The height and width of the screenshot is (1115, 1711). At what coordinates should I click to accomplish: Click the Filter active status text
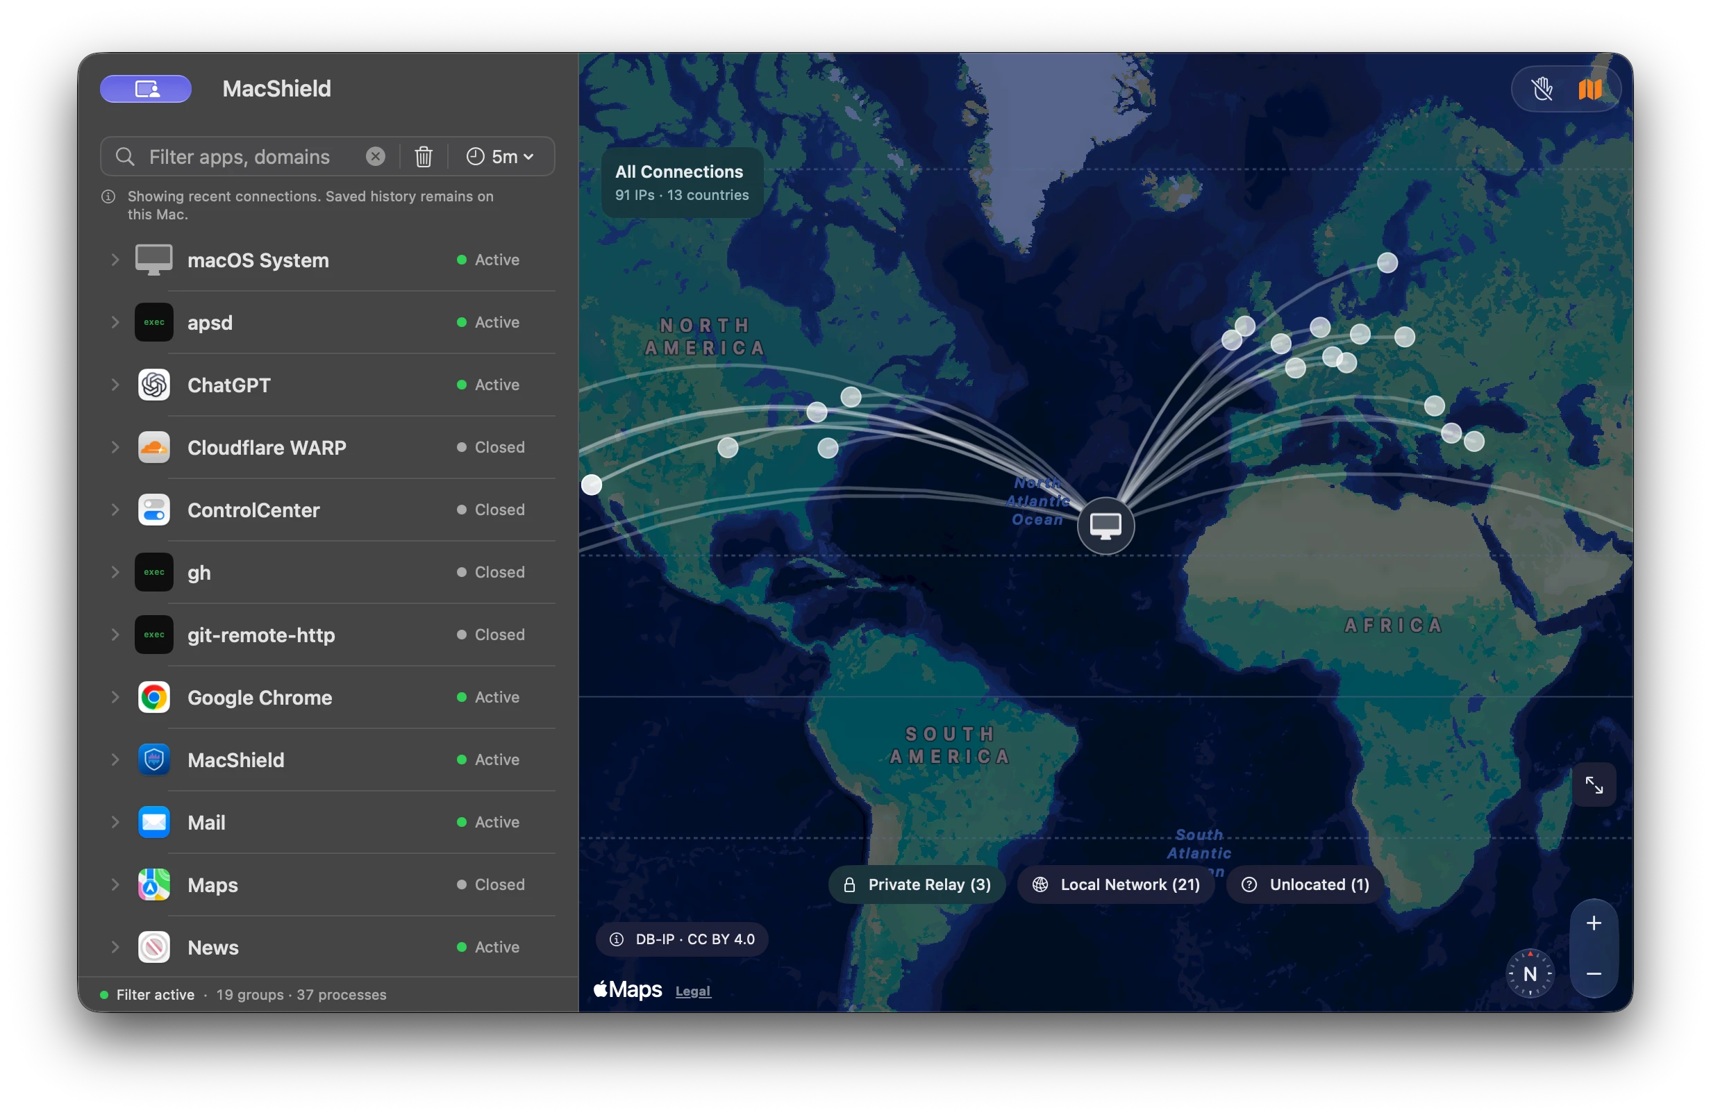click(x=156, y=995)
